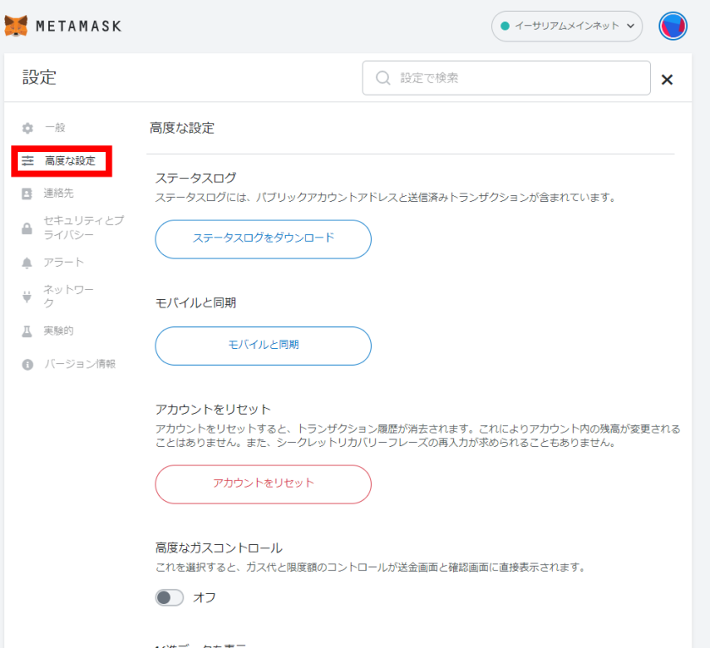This screenshot has width=710, height=648.
Task: Open the ネットワーク settings tab
Action: 68,296
